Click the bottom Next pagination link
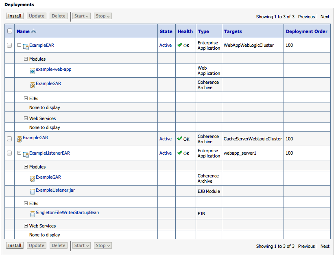This screenshot has width=336, height=258. click(x=325, y=246)
